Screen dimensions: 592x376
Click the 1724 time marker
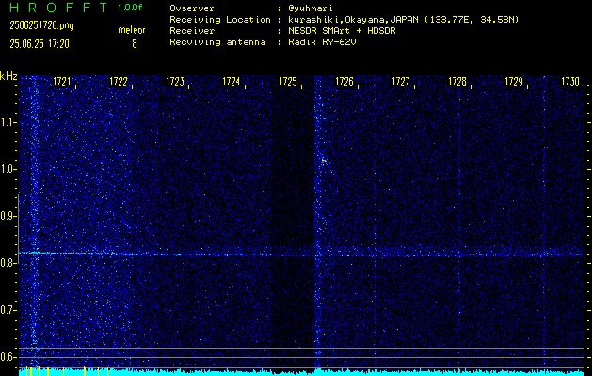click(232, 82)
